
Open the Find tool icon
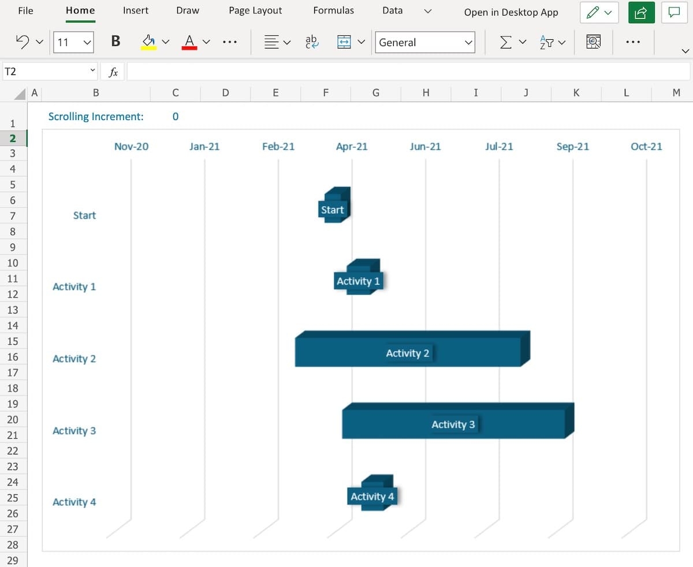(x=594, y=42)
